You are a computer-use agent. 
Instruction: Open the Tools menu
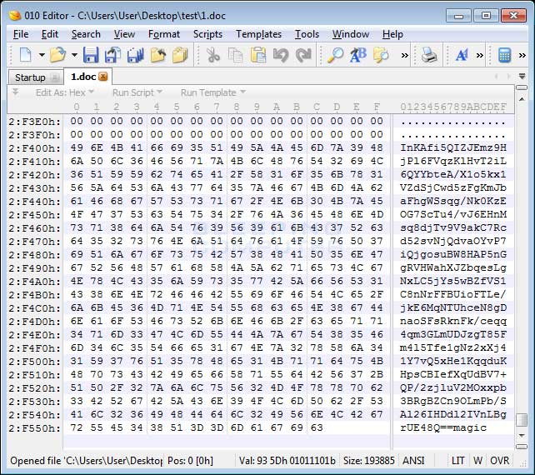pyautogui.click(x=307, y=34)
